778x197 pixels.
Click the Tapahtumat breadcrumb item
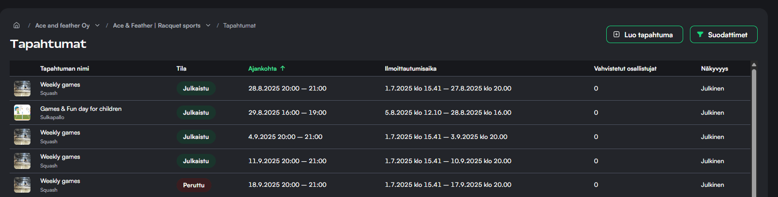[x=239, y=26]
